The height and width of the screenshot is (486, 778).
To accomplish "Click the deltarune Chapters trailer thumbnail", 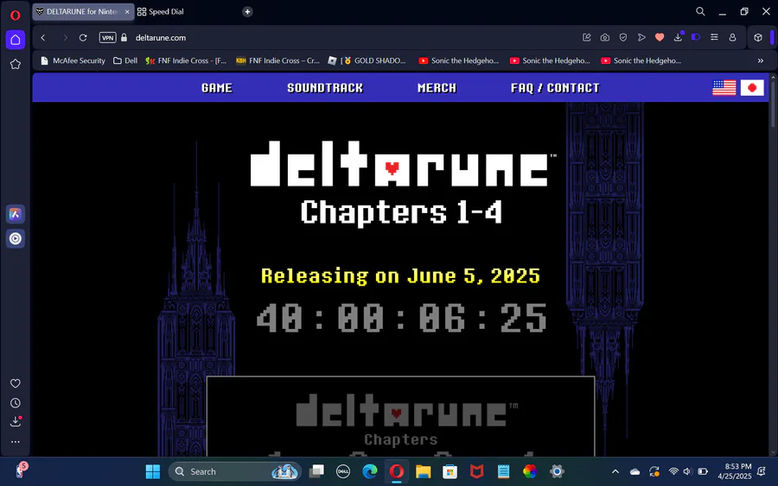I will pyautogui.click(x=400, y=416).
